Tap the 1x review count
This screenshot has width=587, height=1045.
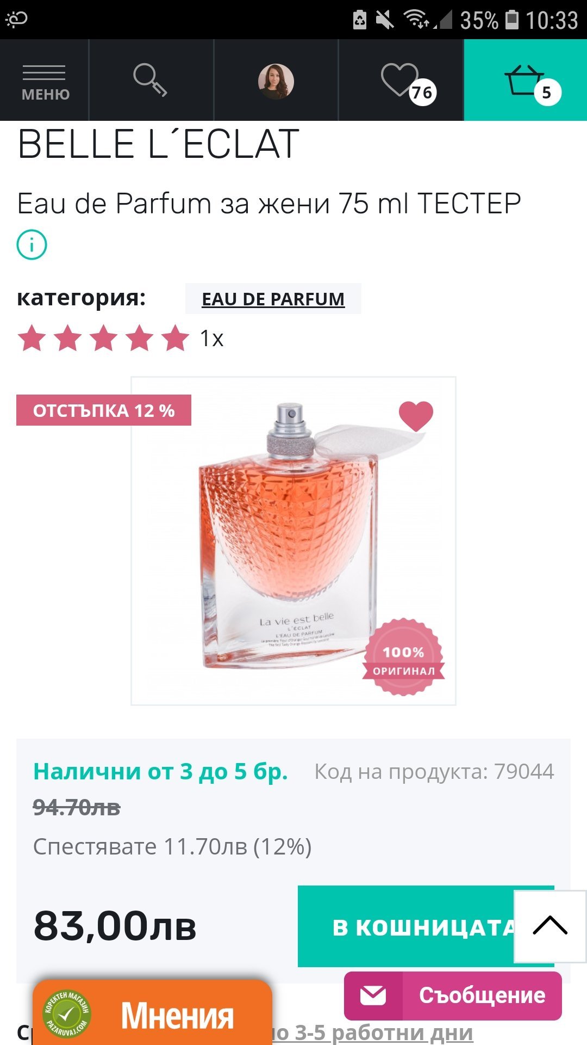pos(212,339)
